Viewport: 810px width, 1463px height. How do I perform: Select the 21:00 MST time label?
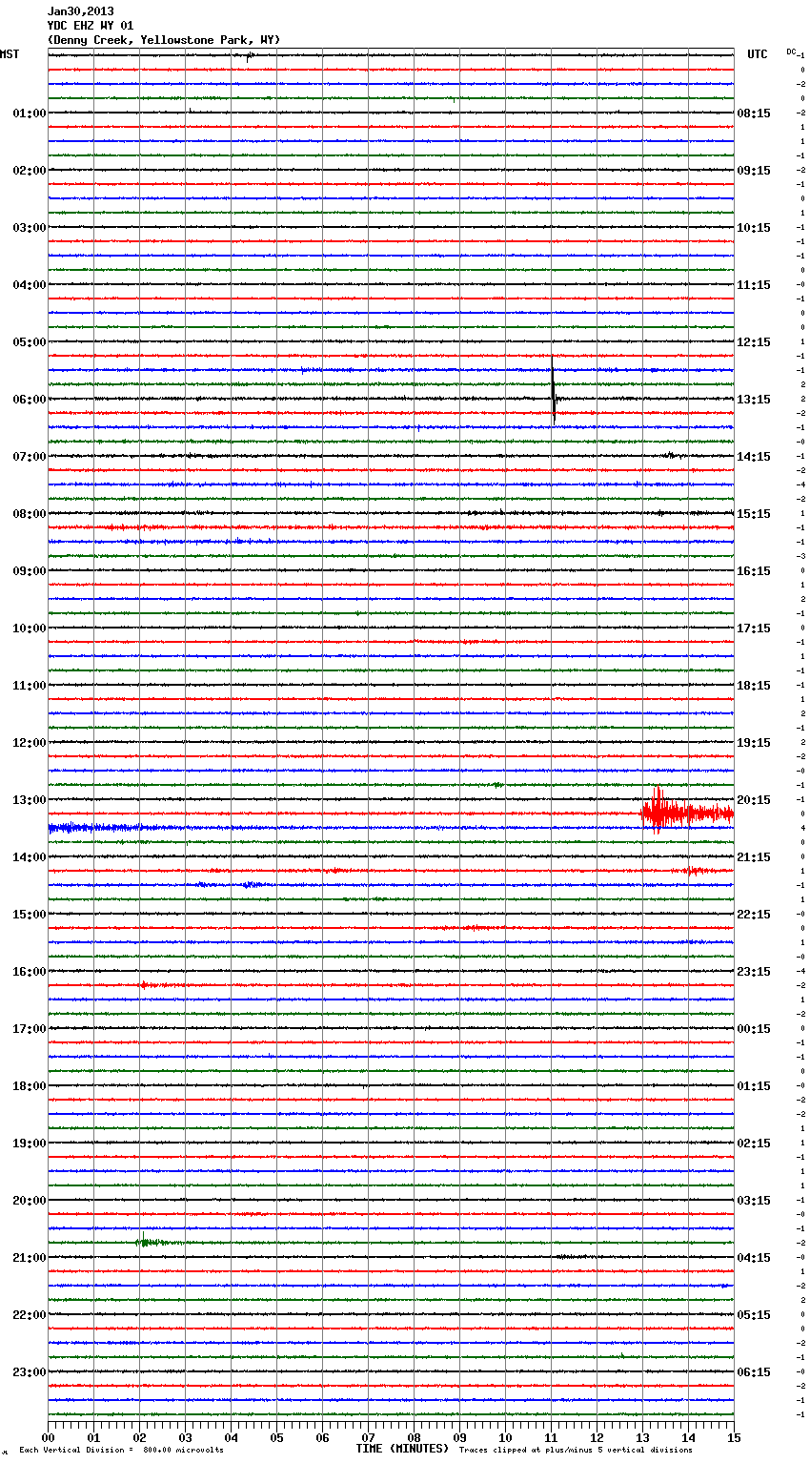click(x=30, y=1258)
